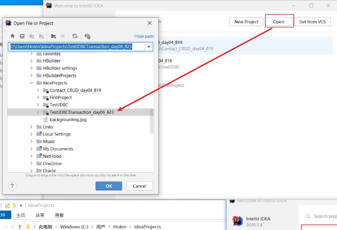
Task: Click the Home directory icon in dialog toolbar
Action: (x=12, y=36)
